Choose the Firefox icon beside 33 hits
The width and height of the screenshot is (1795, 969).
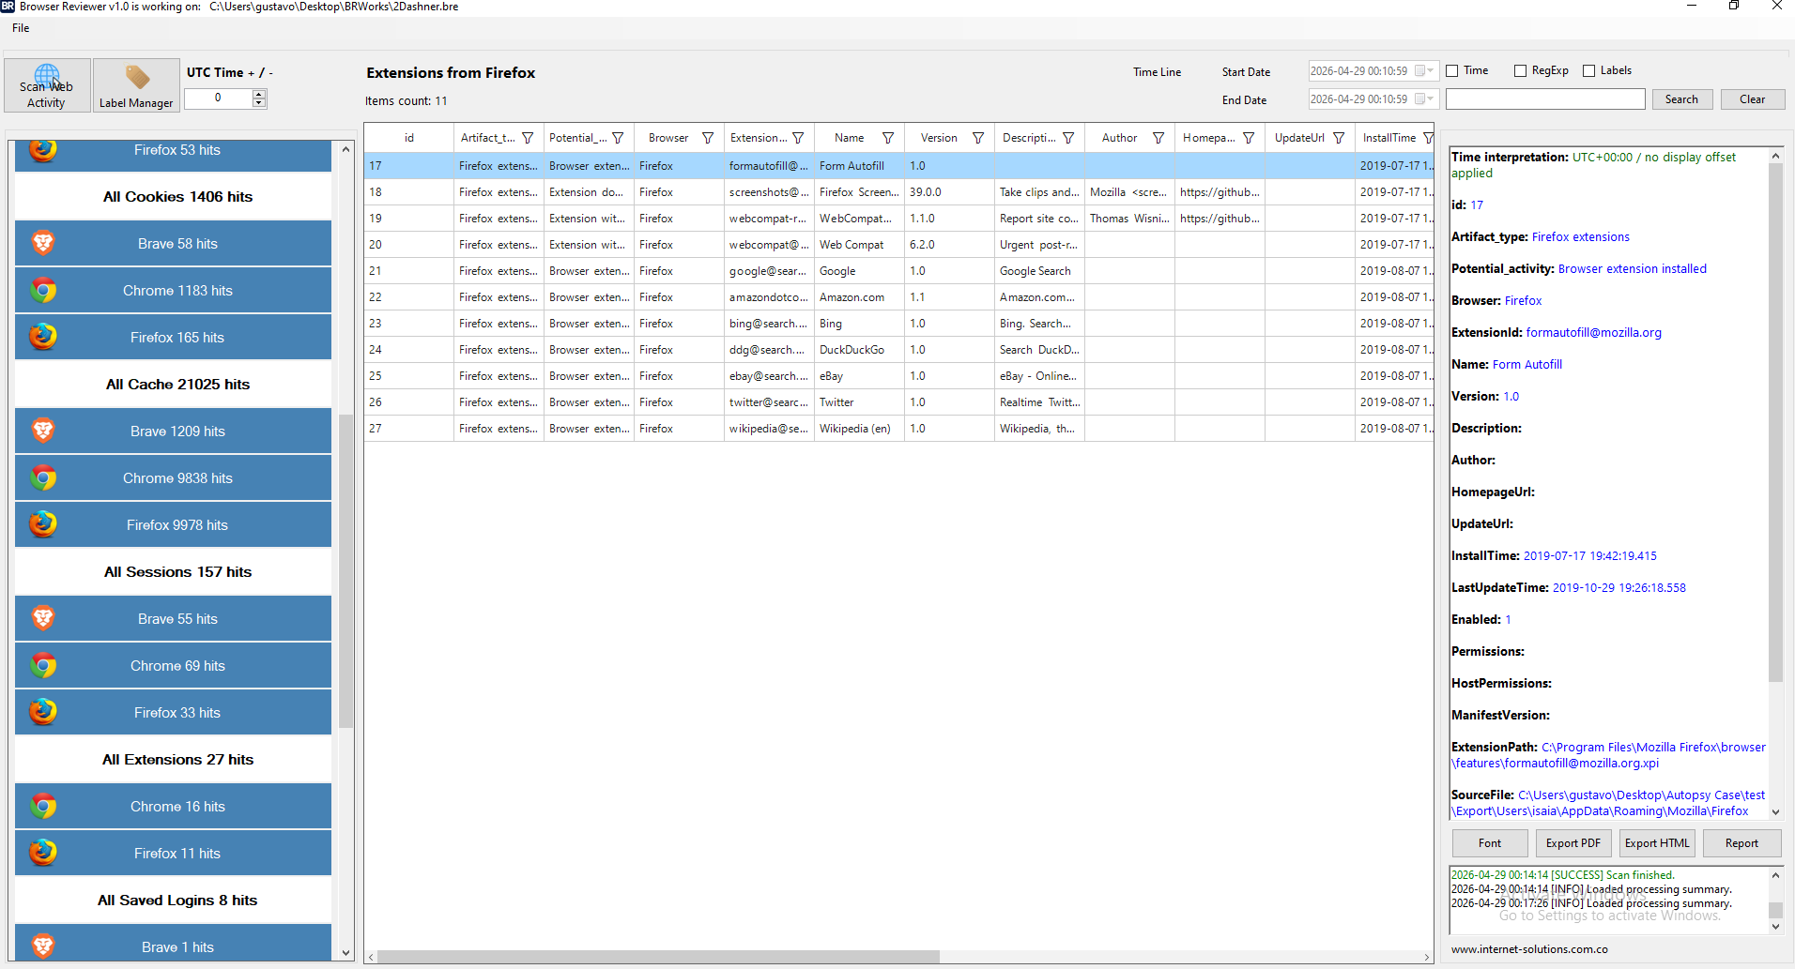click(x=43, y=712)
